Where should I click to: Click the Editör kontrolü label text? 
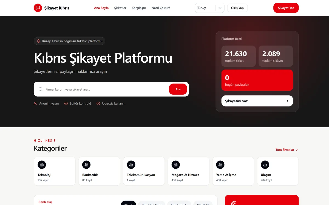click(x=80, y=103)
